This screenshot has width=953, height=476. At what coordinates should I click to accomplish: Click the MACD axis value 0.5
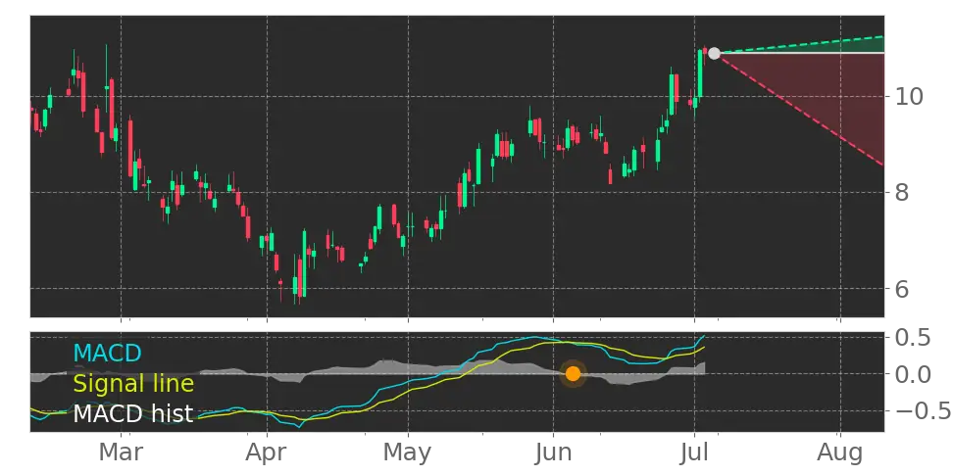coord(913,337)
